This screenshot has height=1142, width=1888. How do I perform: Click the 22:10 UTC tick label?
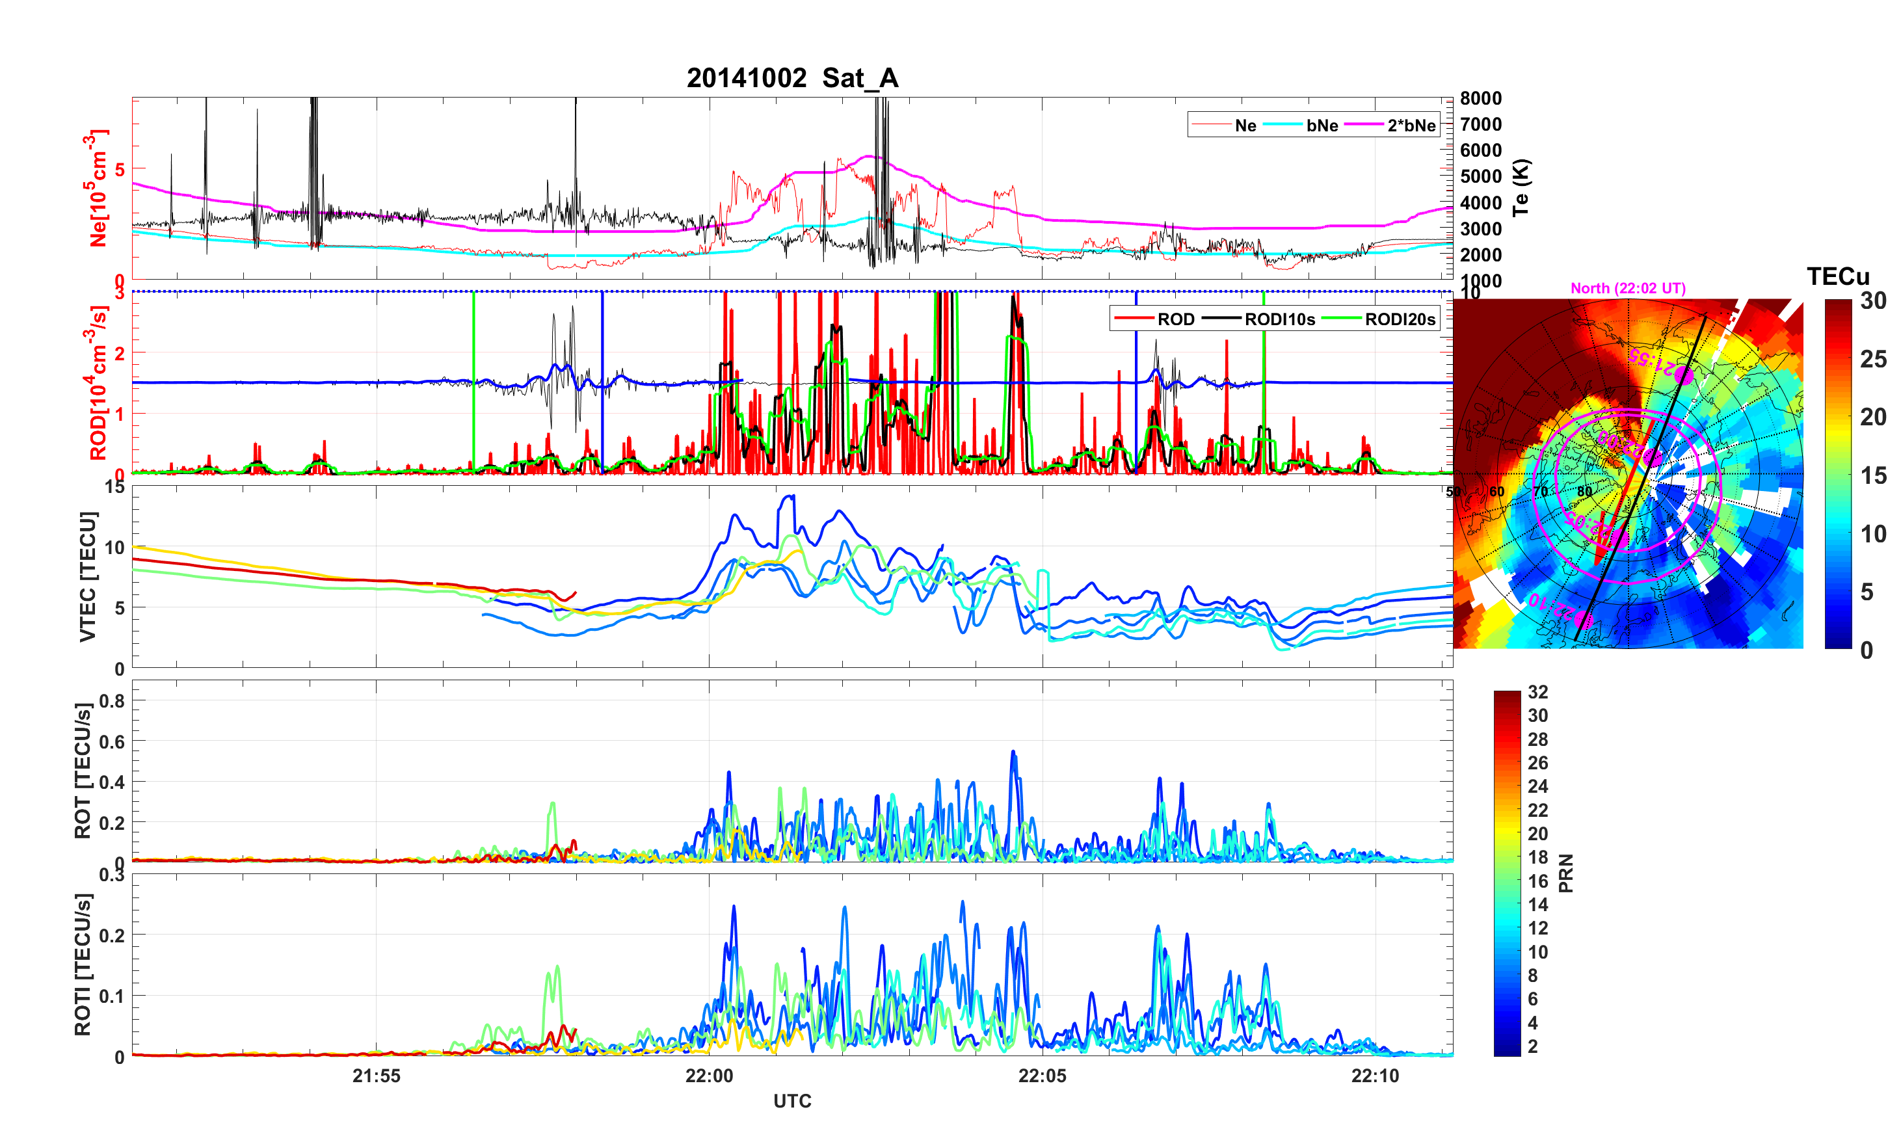click(1375, 1075)
